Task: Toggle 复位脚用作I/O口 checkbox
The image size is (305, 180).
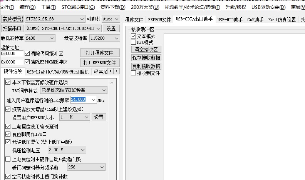Action: 8,134
